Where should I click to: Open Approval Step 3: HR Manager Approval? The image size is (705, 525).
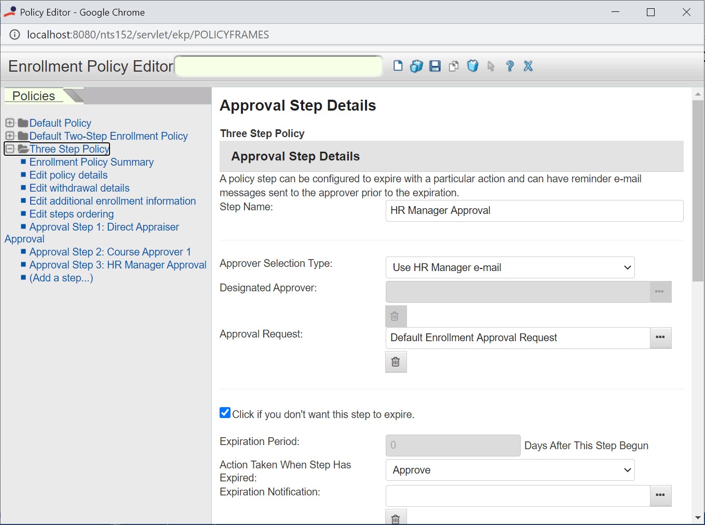tap(118, 265)
